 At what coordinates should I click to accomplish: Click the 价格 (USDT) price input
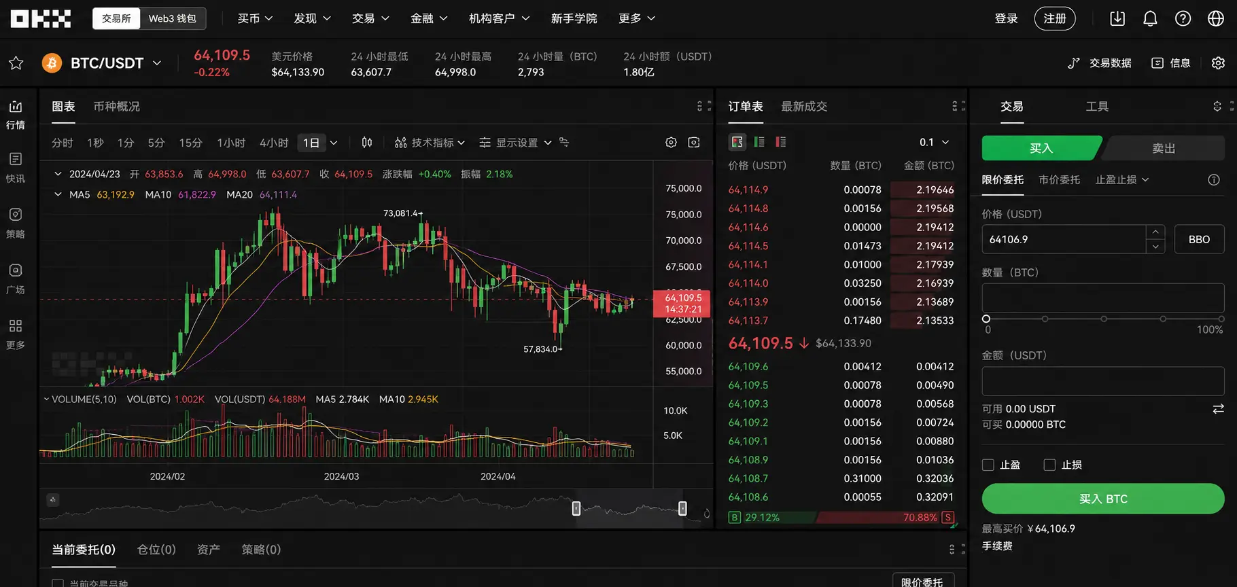[x=1064, y=239]
